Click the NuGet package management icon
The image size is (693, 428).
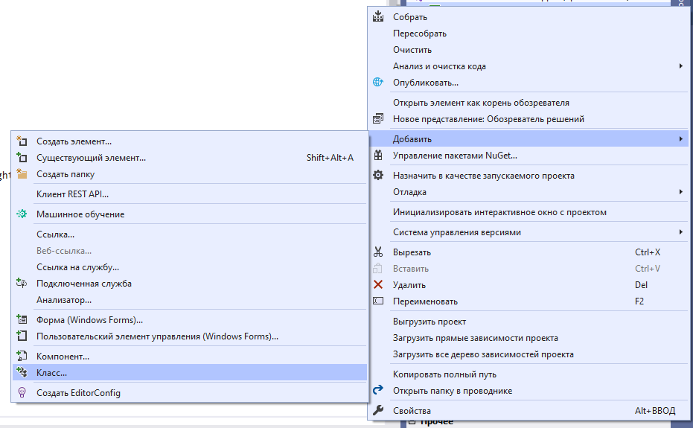click(x=378, y=156)
